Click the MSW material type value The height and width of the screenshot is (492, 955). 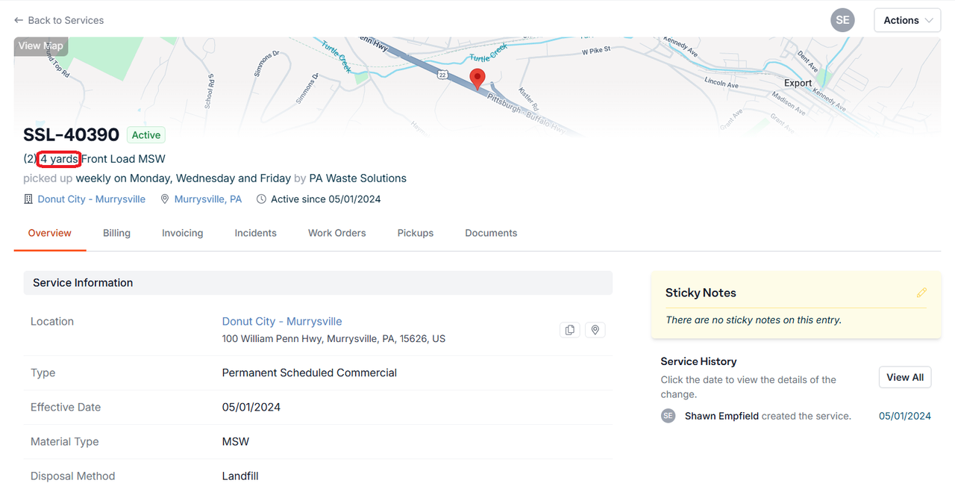(x=236, y=442)
